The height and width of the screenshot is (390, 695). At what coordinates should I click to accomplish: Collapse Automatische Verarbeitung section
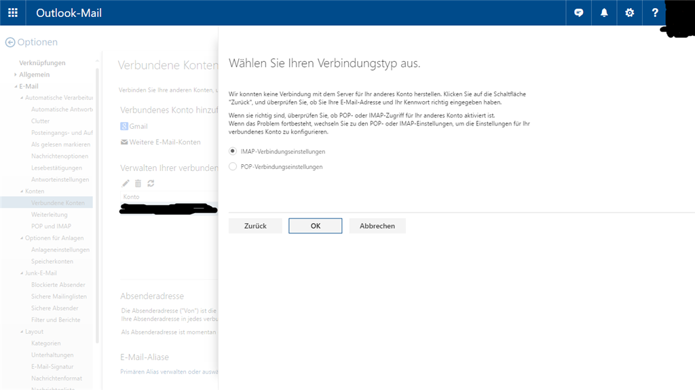pos(22,98)
